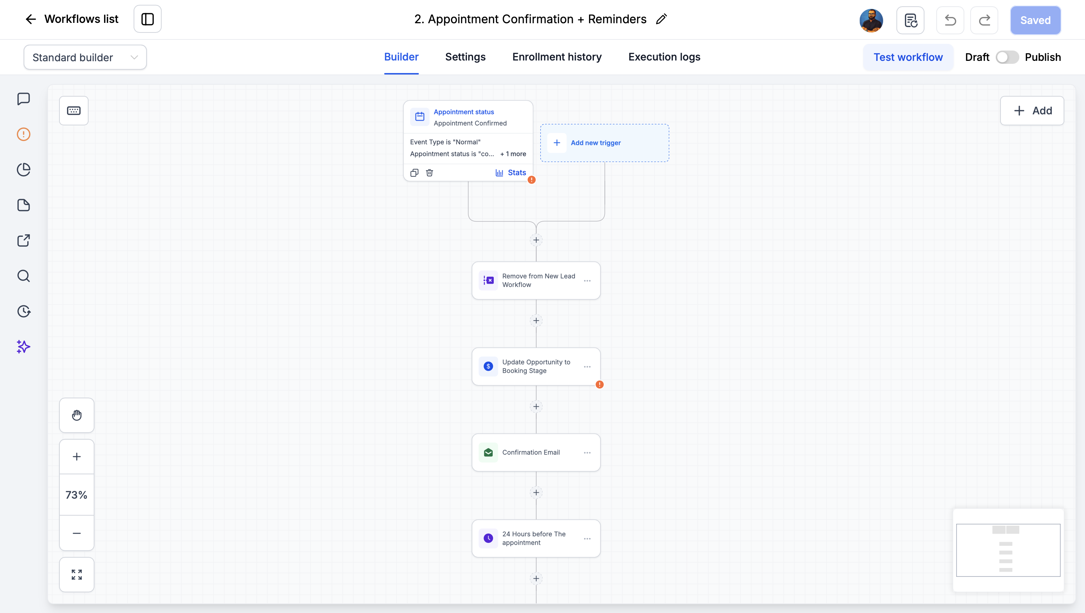Open options menu for Remove from New Lead
Screen dimensions: 1085x613
(x=587, y=281)
